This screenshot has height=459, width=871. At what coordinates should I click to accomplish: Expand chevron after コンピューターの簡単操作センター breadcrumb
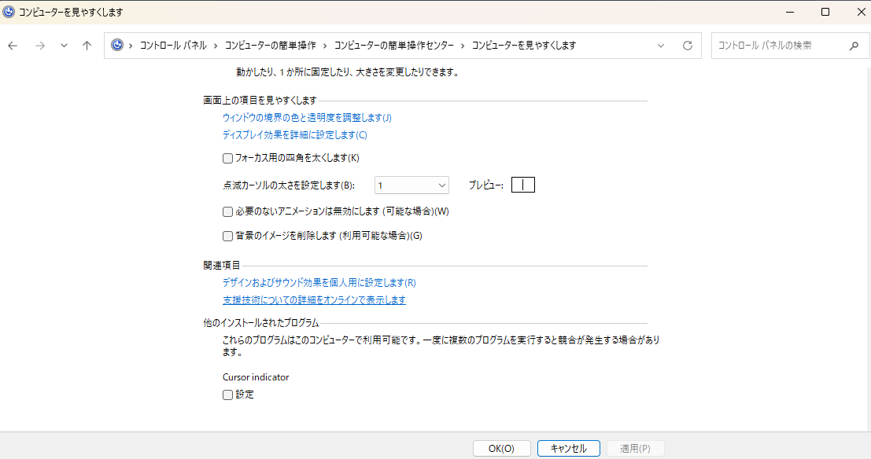(463, 46)
